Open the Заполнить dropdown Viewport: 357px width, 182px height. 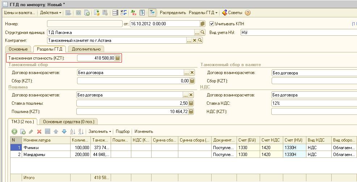click(99, 131)
